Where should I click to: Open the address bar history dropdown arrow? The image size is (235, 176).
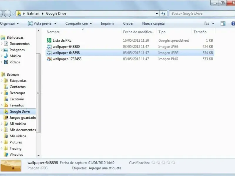(157, 13)
